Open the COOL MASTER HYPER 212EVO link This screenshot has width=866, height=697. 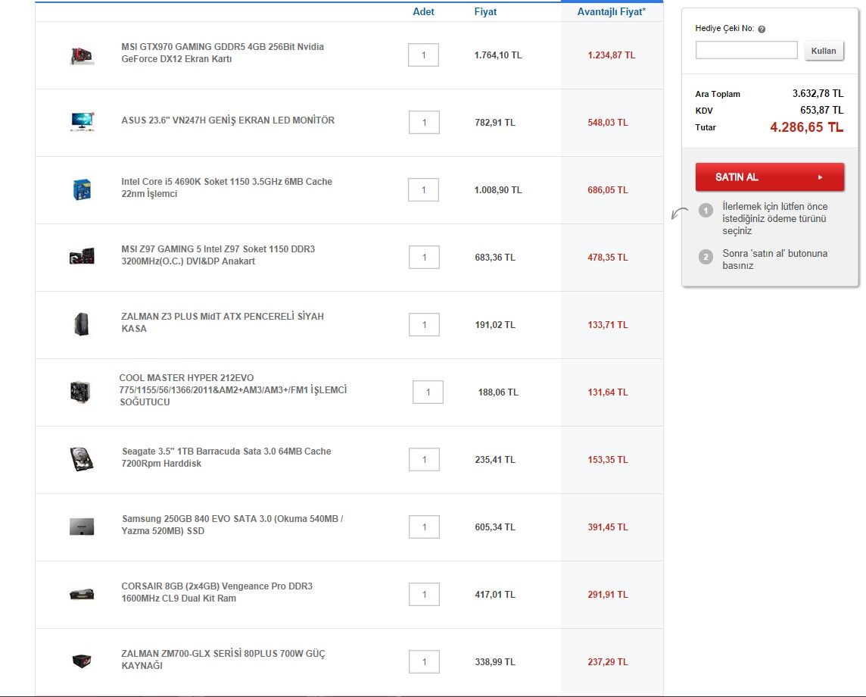click(233, 390)
